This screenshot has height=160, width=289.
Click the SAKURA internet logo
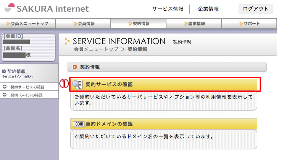coord(48,8)
